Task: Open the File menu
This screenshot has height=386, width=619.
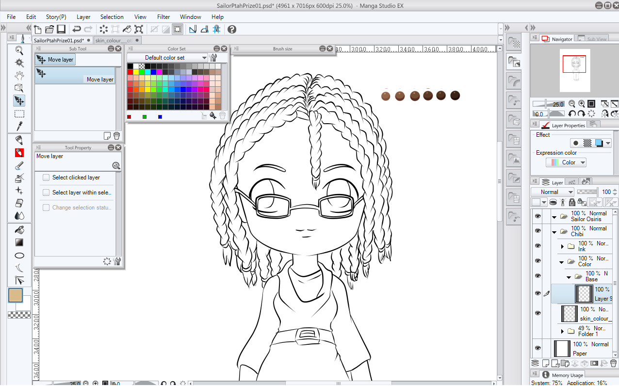Action: click(x=11, y=16)
